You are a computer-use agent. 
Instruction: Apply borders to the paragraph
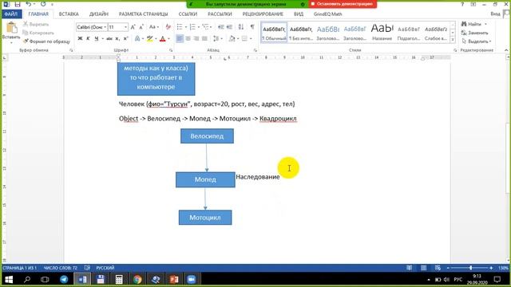pos(244,39)
